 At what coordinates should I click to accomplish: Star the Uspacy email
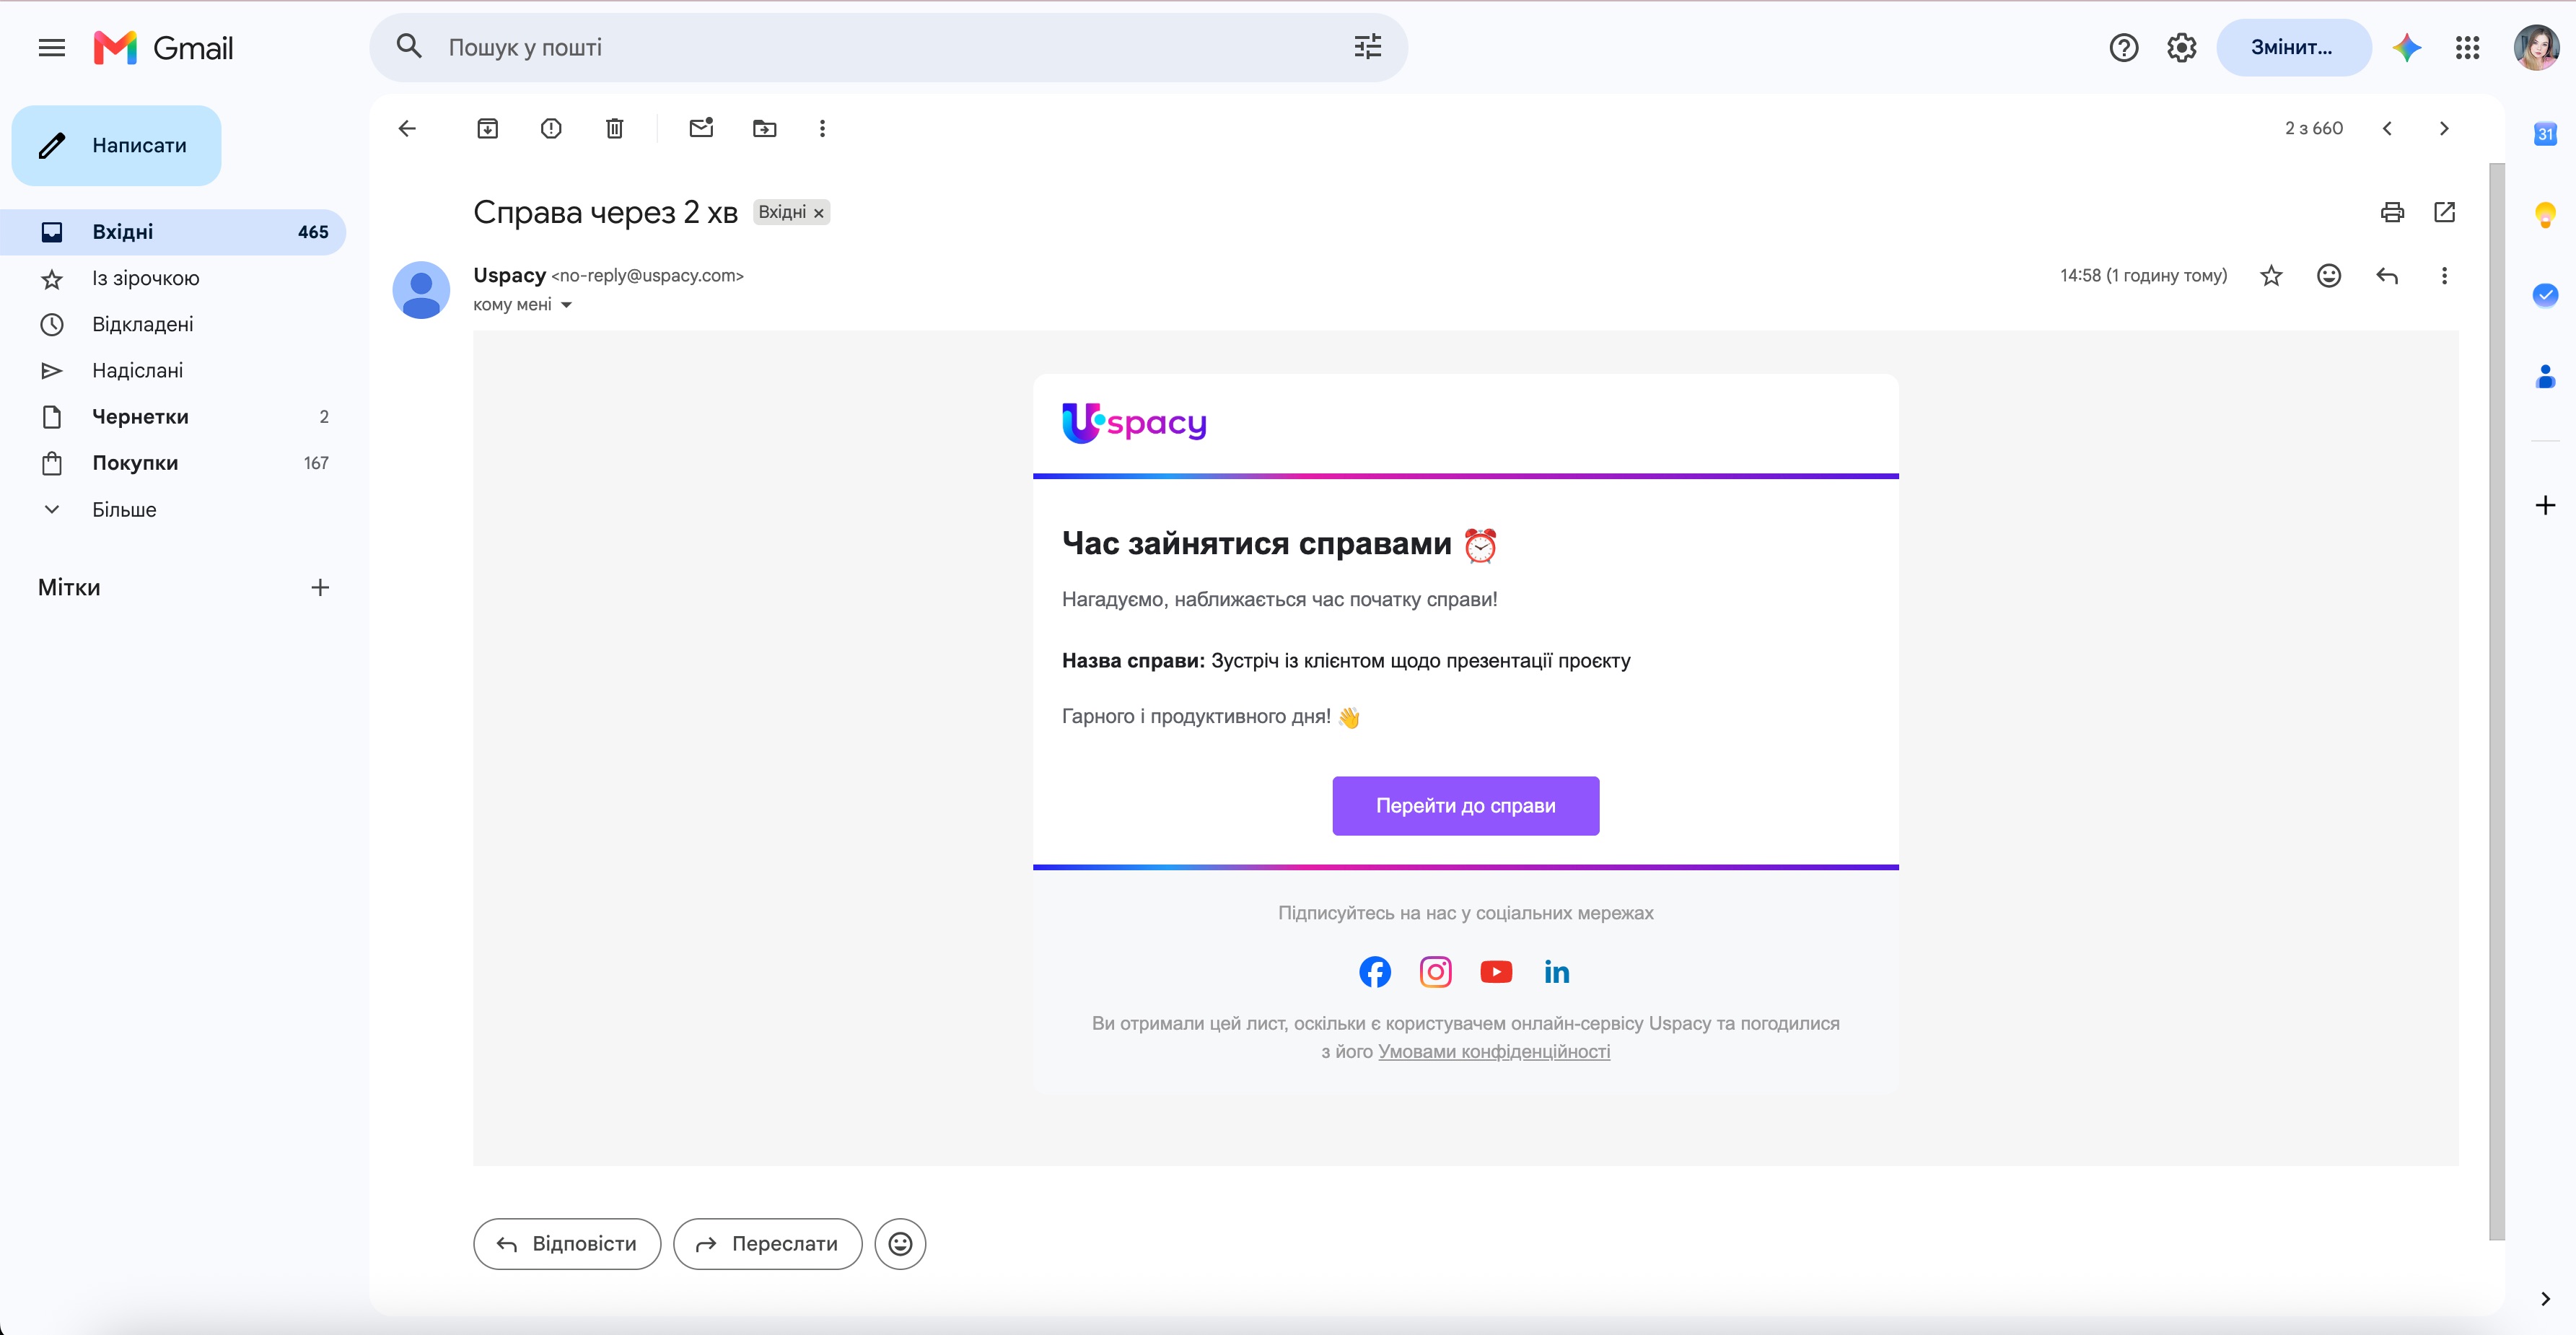pyautogui.click(x=2271, y=275)
